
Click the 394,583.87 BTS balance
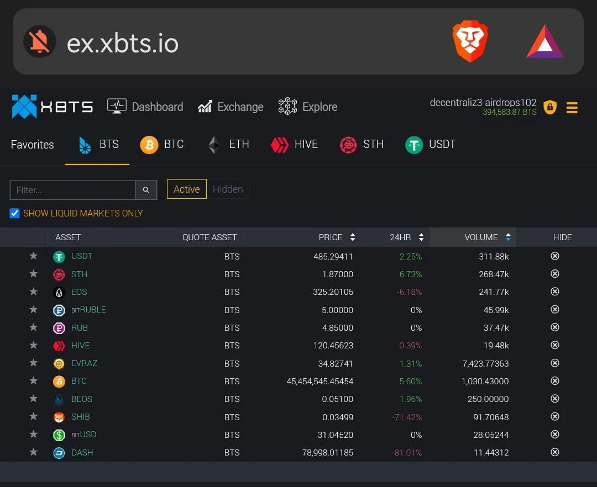coord(510,112)
